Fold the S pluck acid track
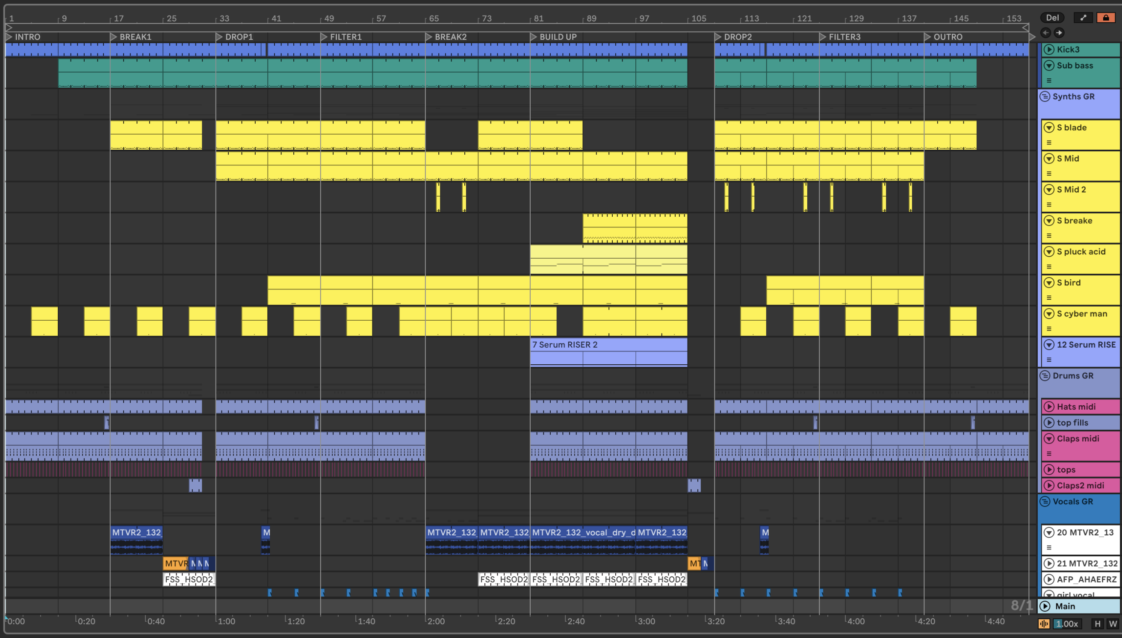 (x=1049, y=251)
